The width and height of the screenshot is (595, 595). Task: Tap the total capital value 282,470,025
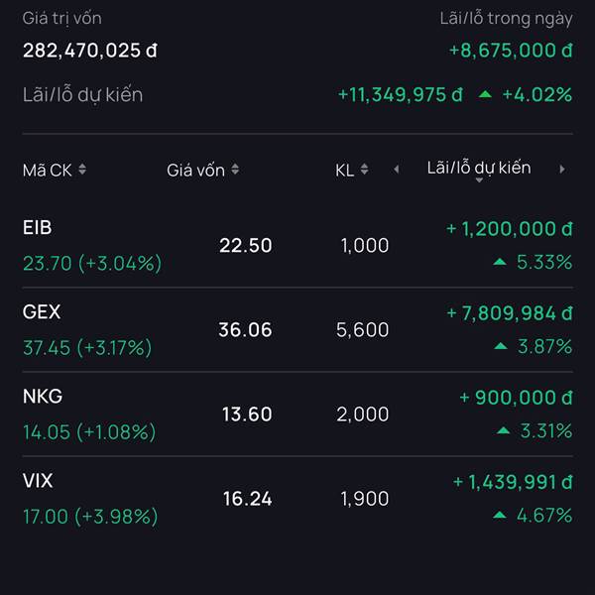[90, 50]
